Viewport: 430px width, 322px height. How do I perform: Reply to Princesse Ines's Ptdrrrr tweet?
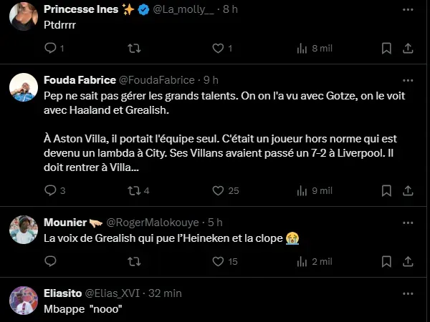point(50,48)
